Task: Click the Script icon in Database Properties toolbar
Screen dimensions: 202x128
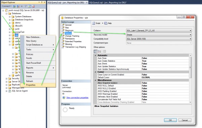Action: (x=94, y=23)
